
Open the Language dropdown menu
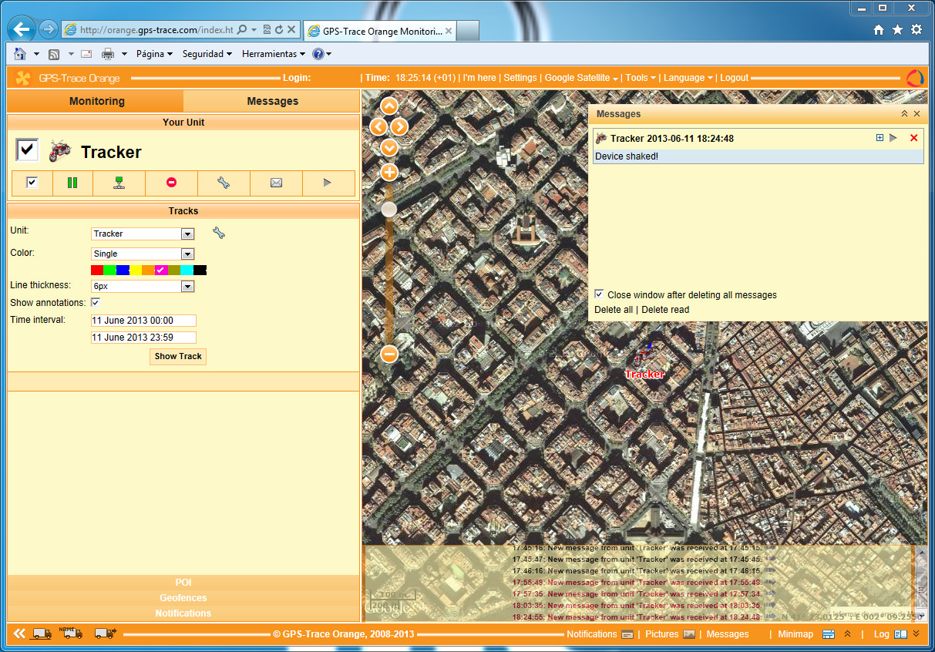tap(688, 78)
